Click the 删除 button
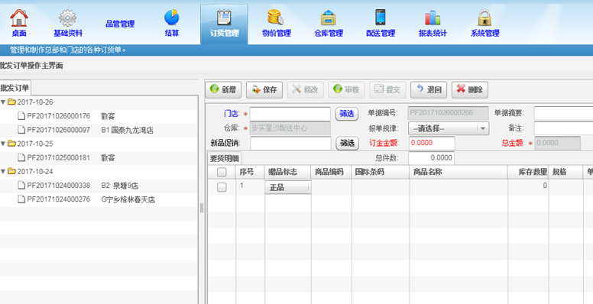The image size is (593, 304). [x=470, y=89]
